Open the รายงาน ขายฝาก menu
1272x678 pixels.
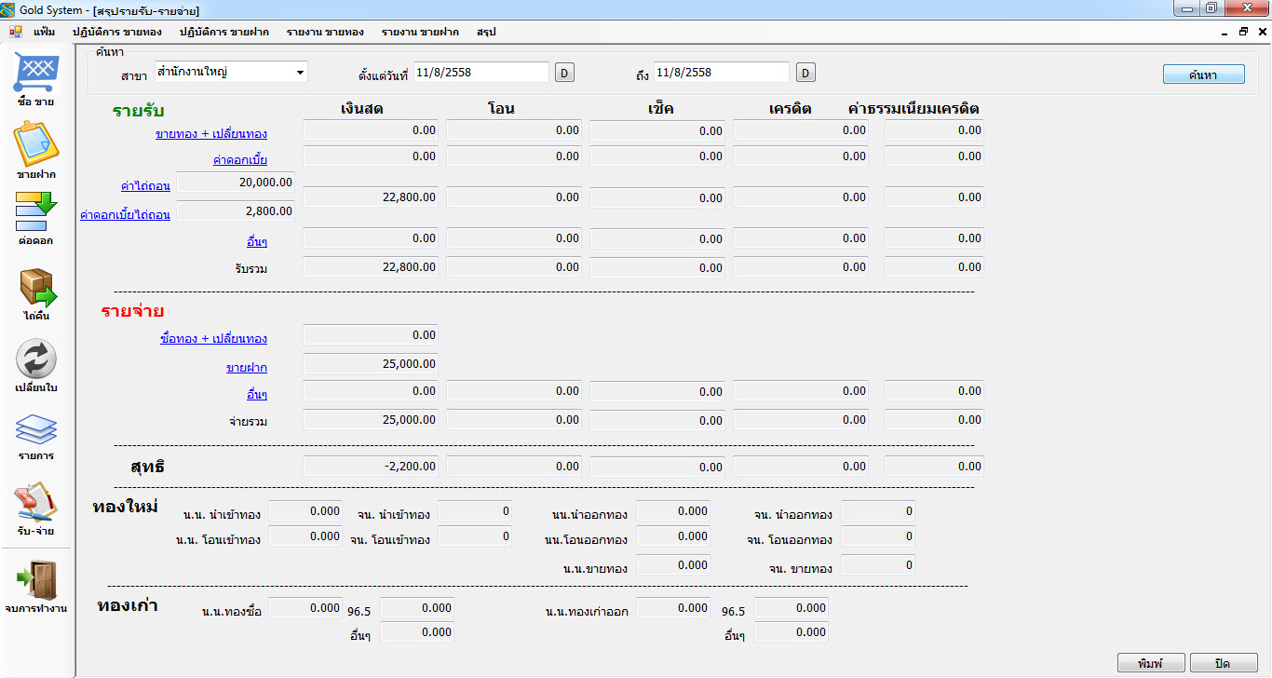click(420, 32)
